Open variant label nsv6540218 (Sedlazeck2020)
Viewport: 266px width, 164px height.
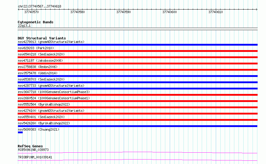click(x=41, y=54)
